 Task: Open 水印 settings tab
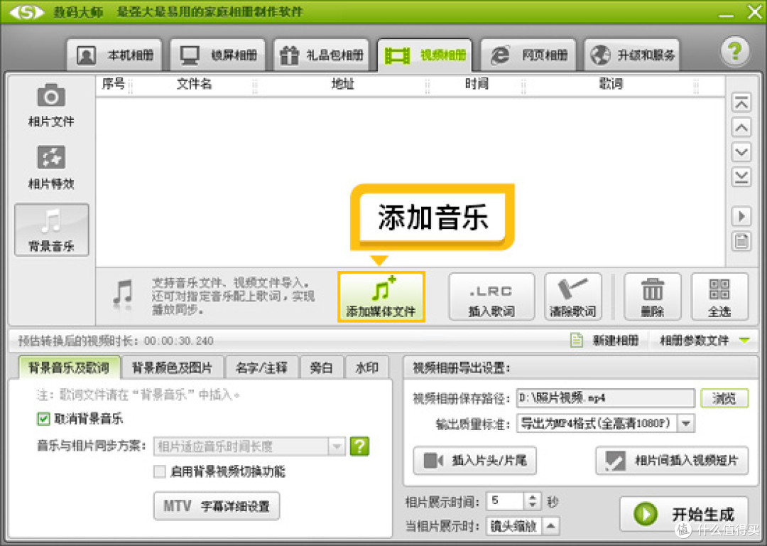coord(367,368)
